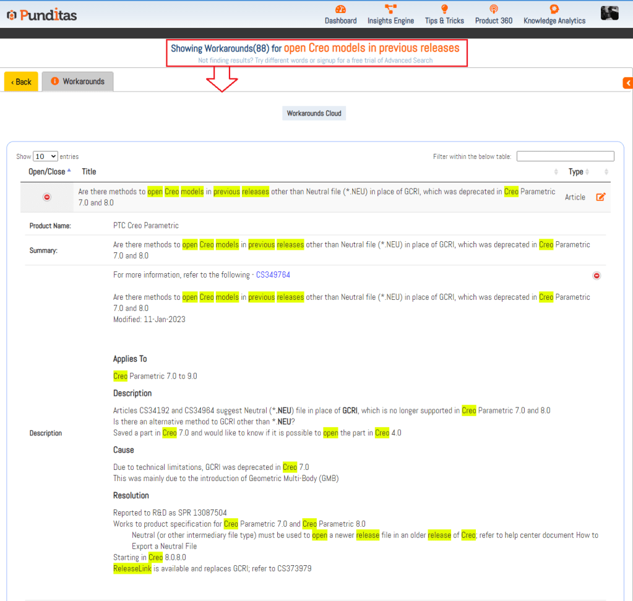
Task: Collapse the description using its red minus icon
Action: click(596, 276)
